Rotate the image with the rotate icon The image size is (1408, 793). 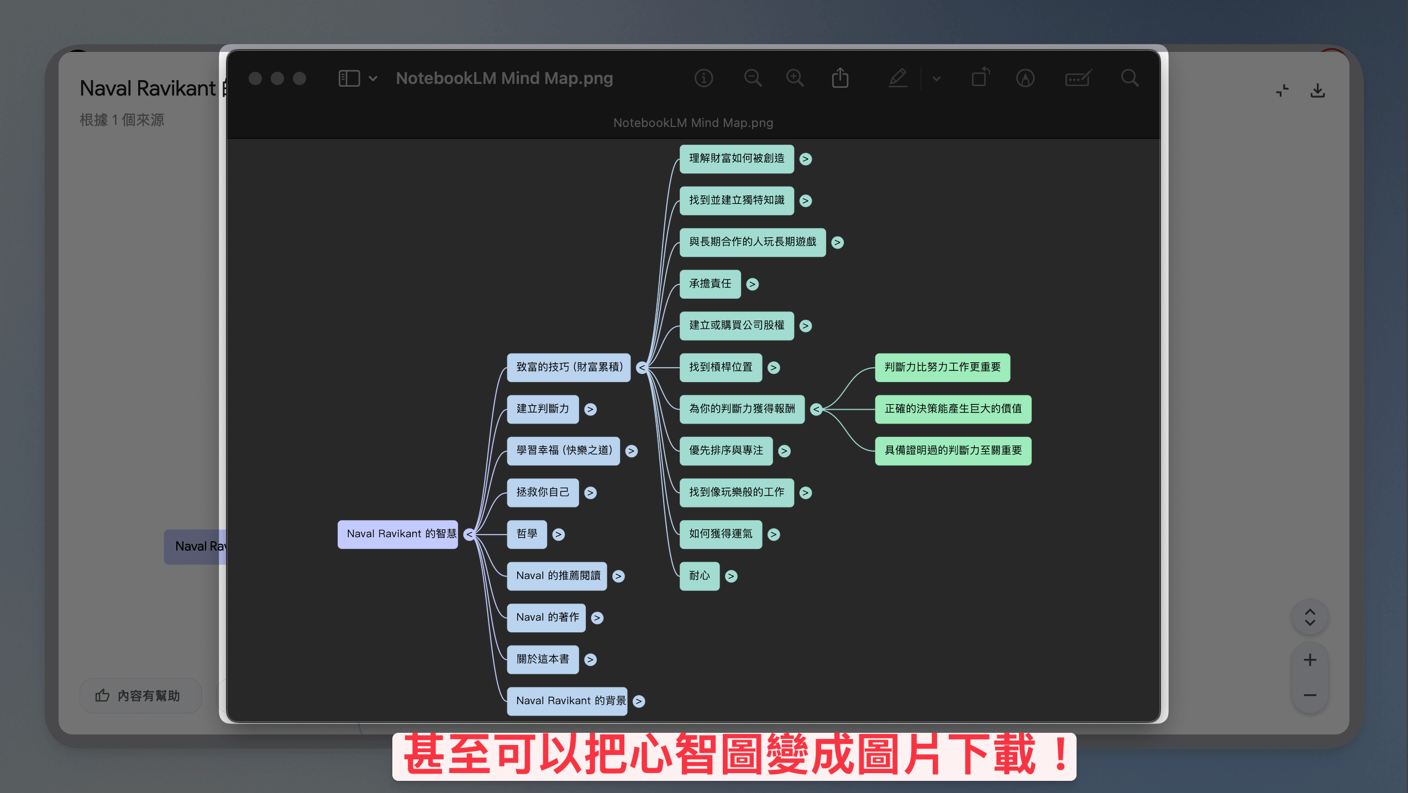point(980,78)
